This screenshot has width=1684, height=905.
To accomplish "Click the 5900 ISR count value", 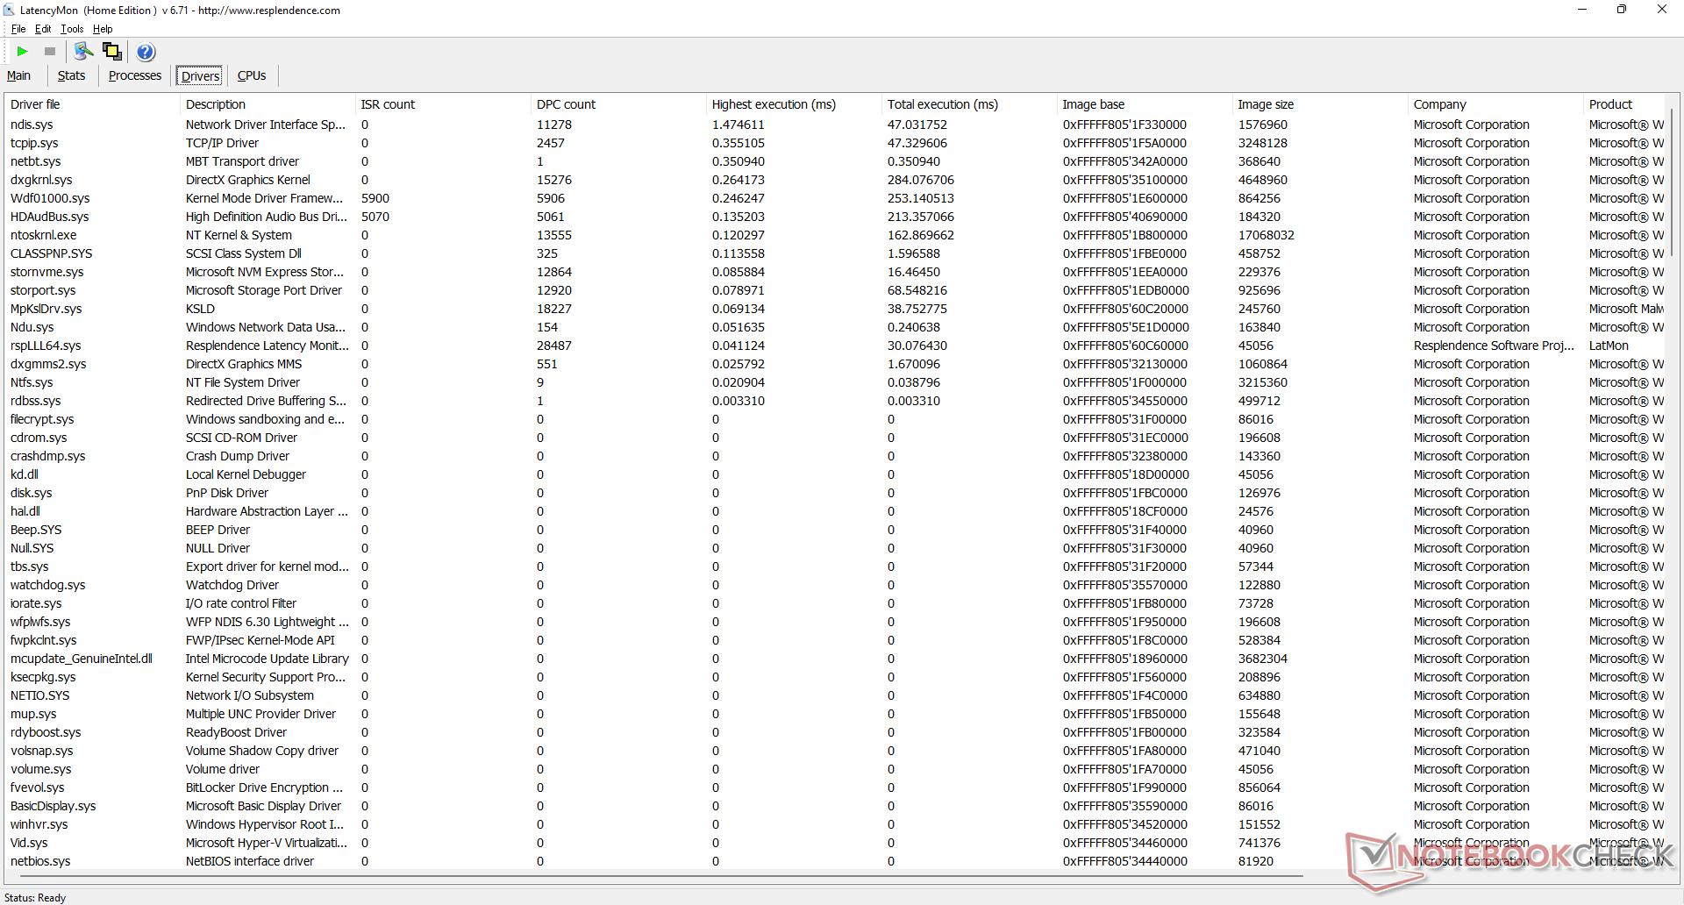I will [x=375, y=198].
